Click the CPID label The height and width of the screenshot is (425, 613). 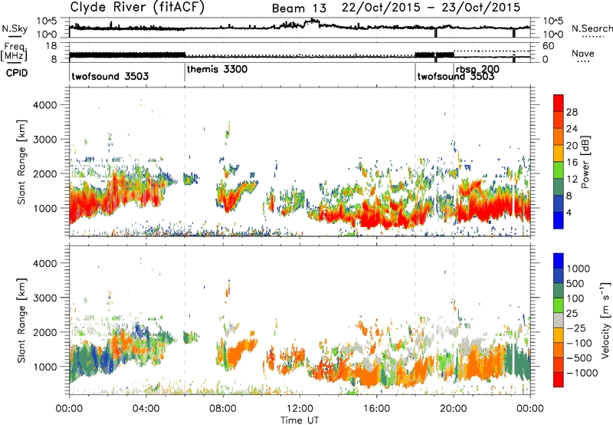click(17, 73)
